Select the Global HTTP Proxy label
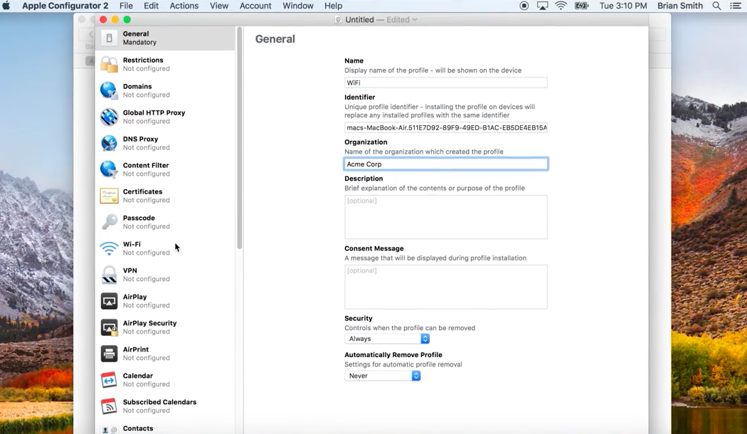Image resolution: width=747 pixels, height=434 pixels. [154, 112]
